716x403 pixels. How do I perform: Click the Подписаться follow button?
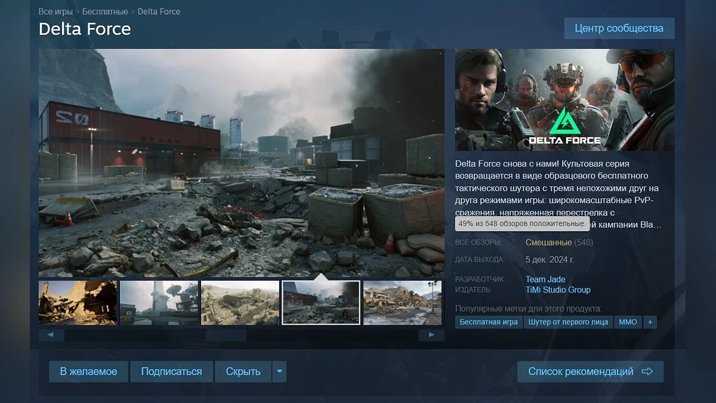point(171,371)
